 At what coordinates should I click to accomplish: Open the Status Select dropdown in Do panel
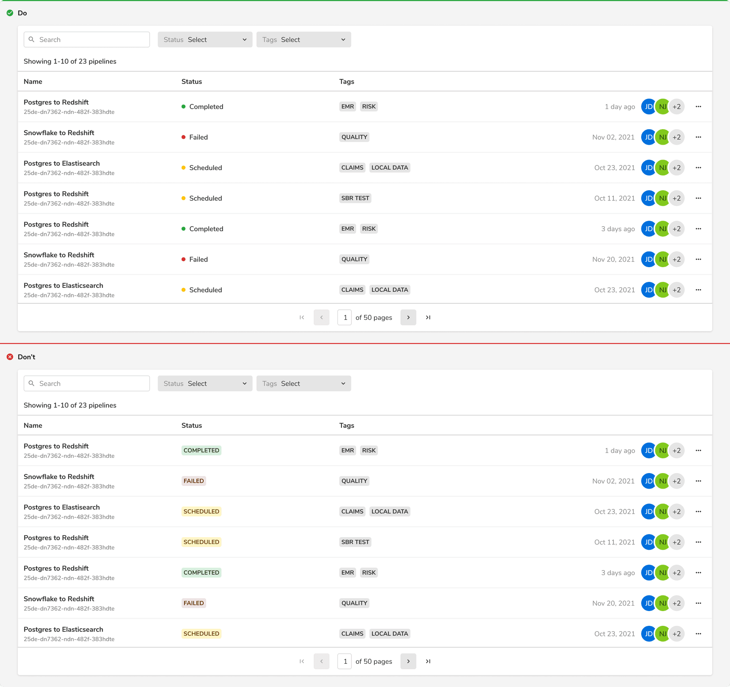(x=205, y=40)
